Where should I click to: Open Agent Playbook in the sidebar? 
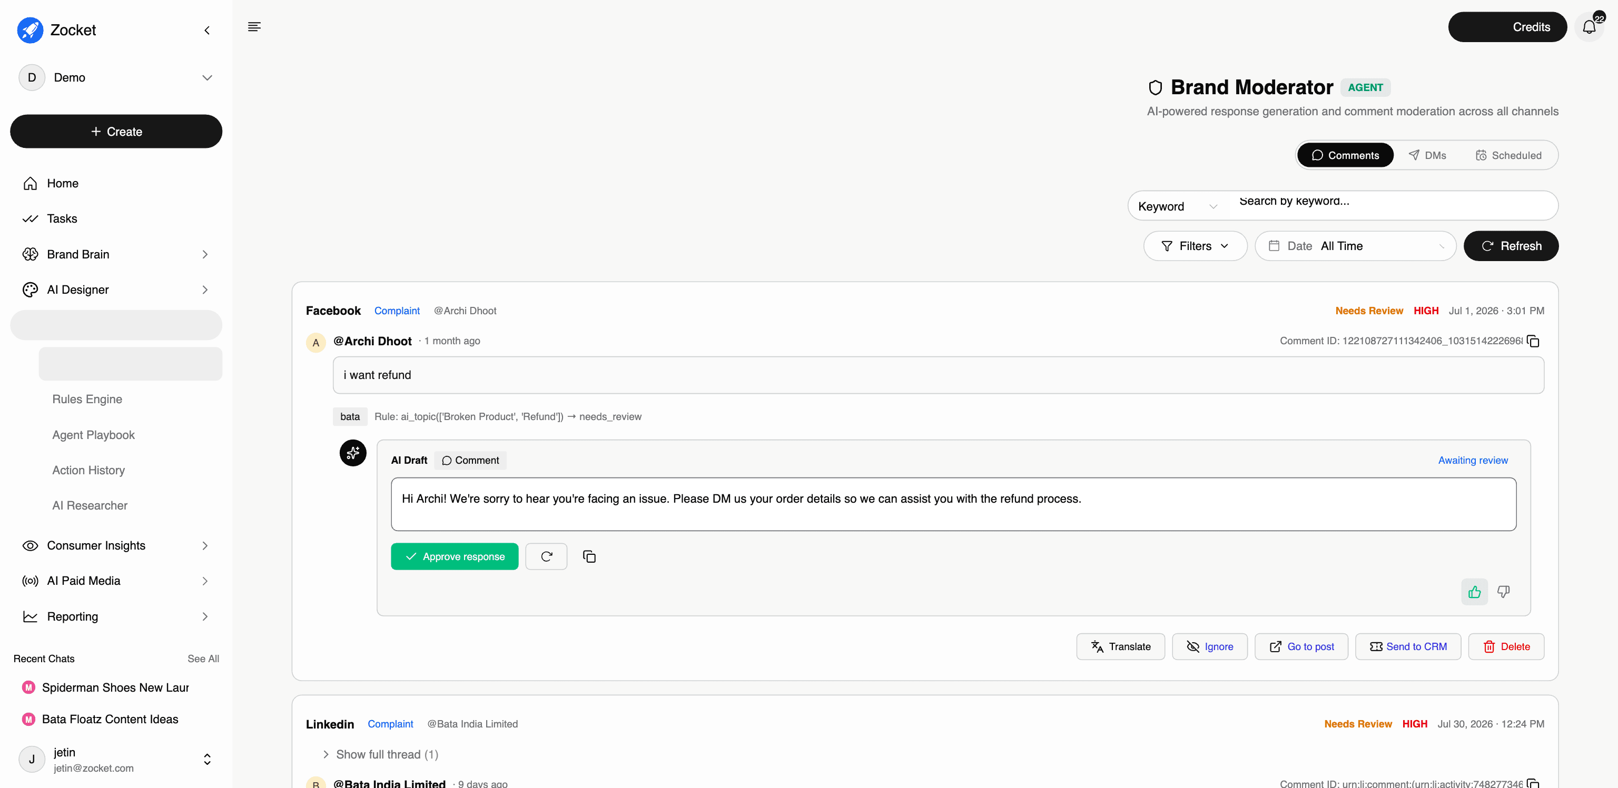click(94, 435)
